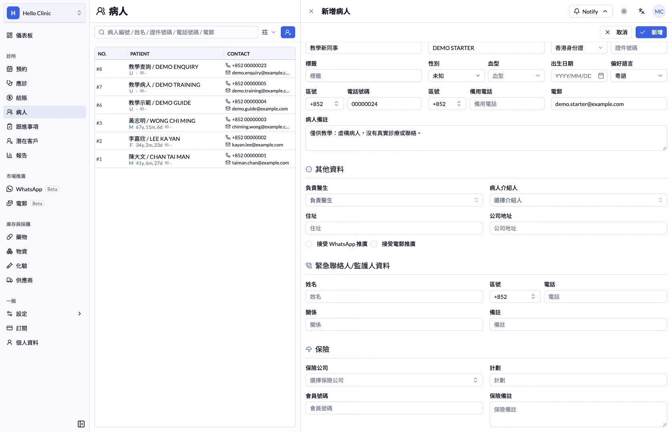
Task: Open the 偏好語言 dropdown showing 粵語
Action: pos(639,76)
